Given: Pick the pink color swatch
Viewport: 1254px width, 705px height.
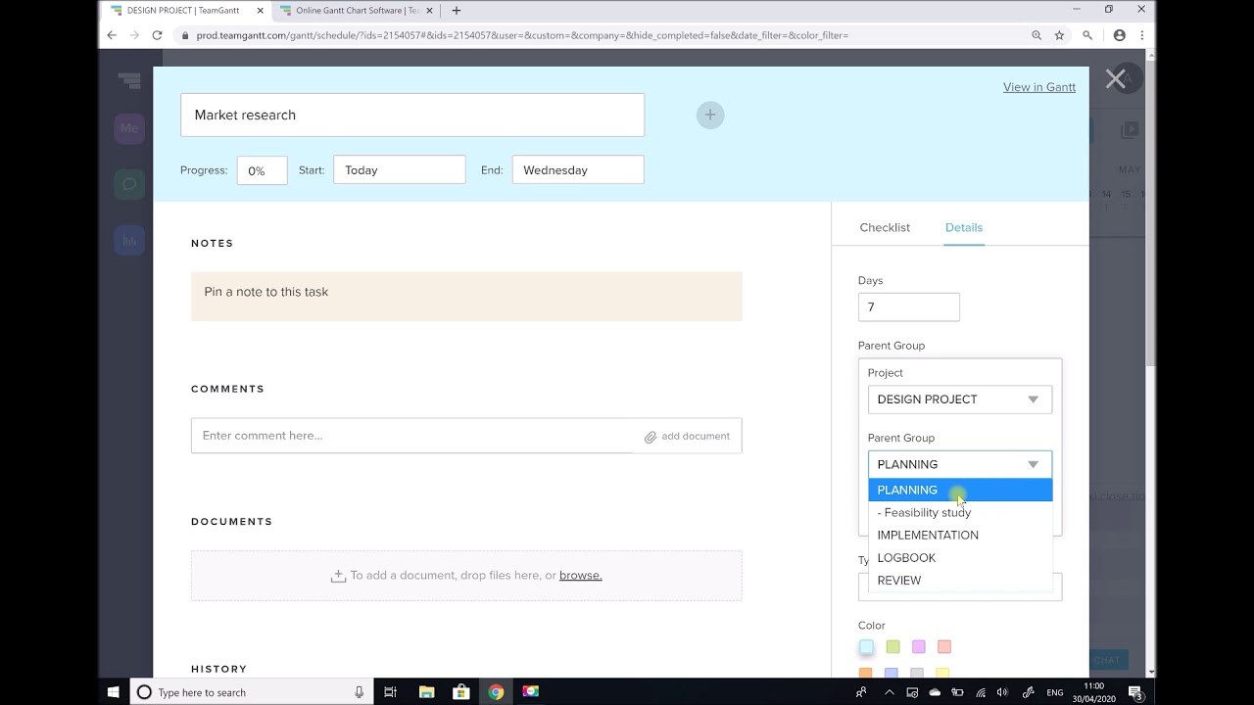Looking at the screenshot, I should (x=944, y=647).
